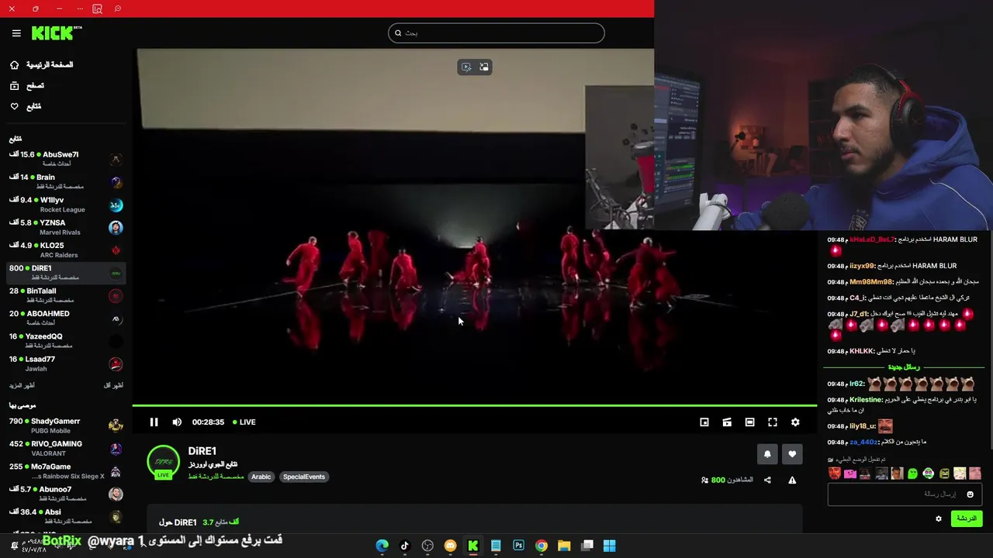Click the 800 viewers count

click(727, 480)
